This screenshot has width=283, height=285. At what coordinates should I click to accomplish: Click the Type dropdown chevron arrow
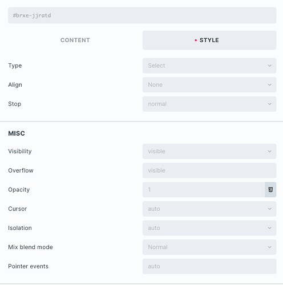[x=269, y=66]
